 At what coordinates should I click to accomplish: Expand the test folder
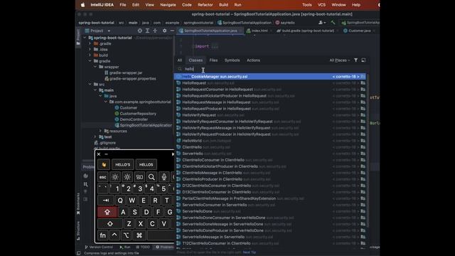(95, 137)
